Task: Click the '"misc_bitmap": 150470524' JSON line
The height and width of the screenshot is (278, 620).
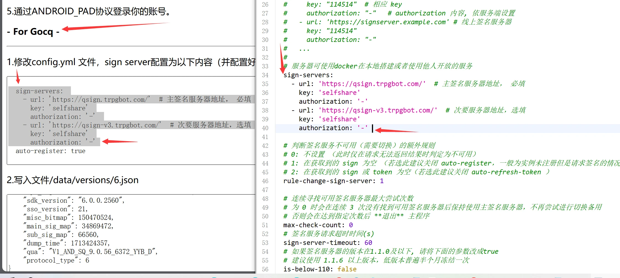Action: coord(68,218)
